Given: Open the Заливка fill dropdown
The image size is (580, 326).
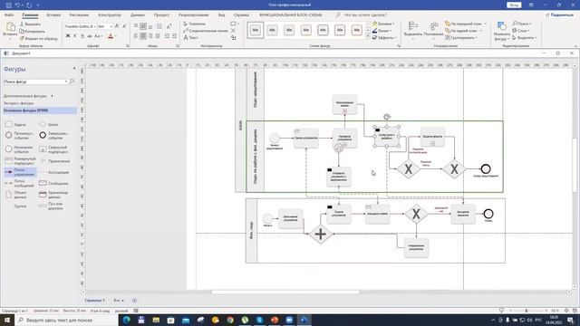Looking at the screenshot, I should pos(383,24).
